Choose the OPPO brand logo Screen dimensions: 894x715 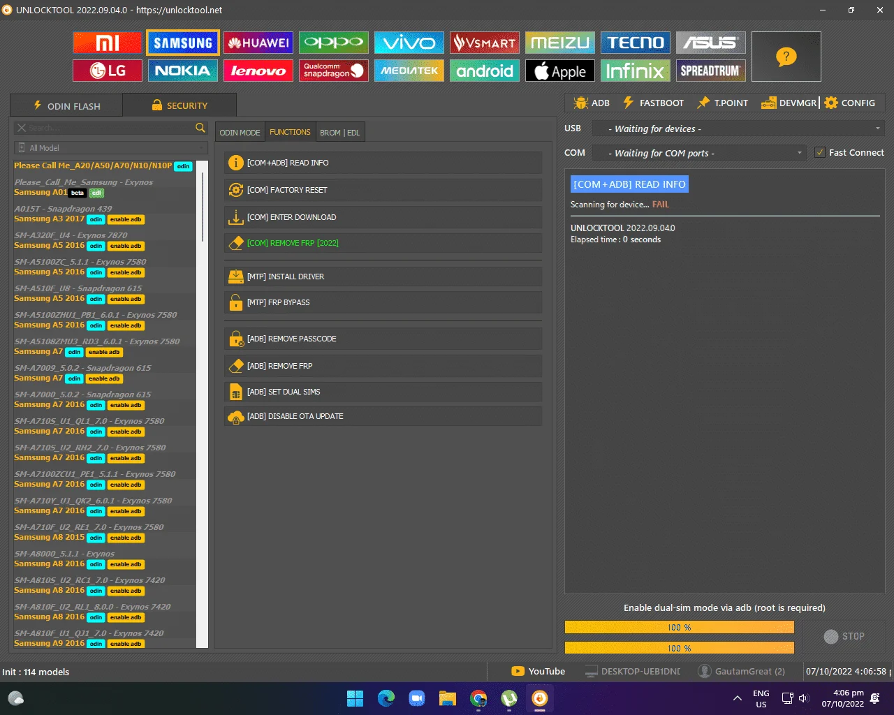click(x=334, y=43)
